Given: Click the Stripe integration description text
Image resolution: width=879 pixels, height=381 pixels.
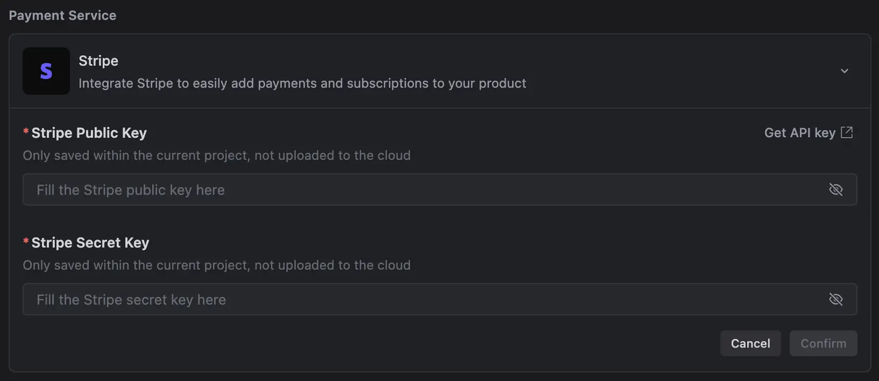Looking at the screenshot, I should [x=302, y=83].
